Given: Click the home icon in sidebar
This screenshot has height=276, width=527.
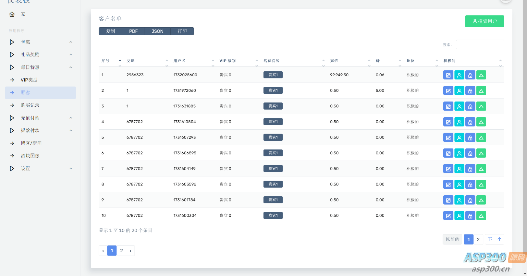Looking at the screenshot, I should pos(12,14).
